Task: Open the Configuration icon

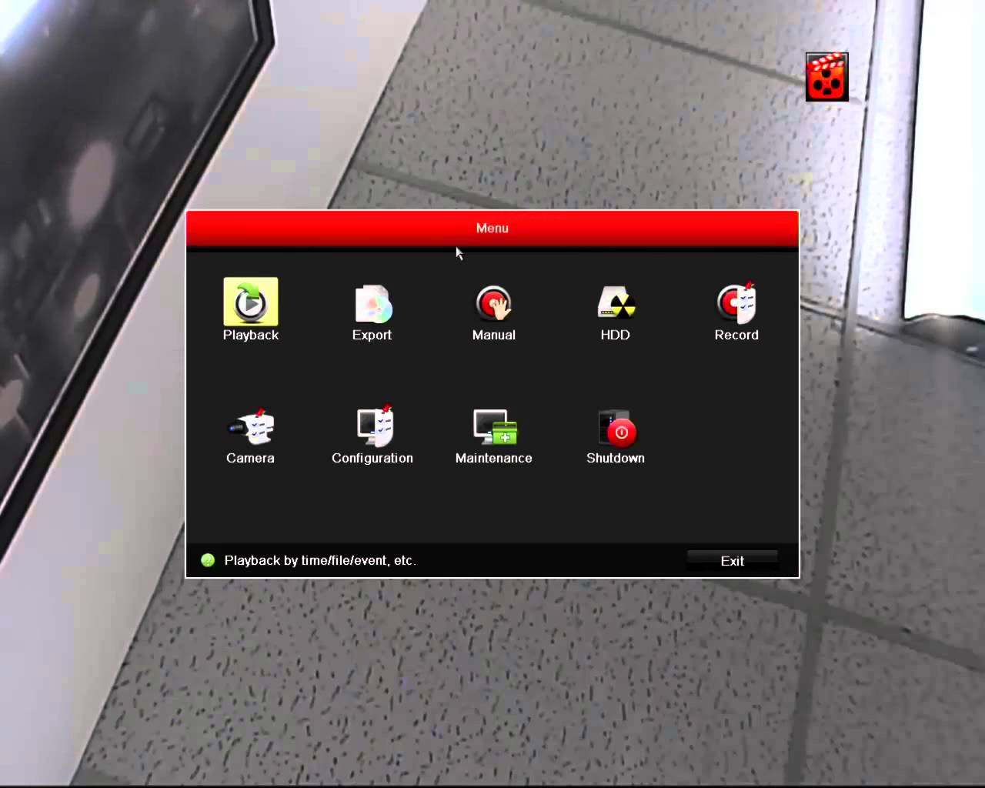Action: click(x=375, y=426)
